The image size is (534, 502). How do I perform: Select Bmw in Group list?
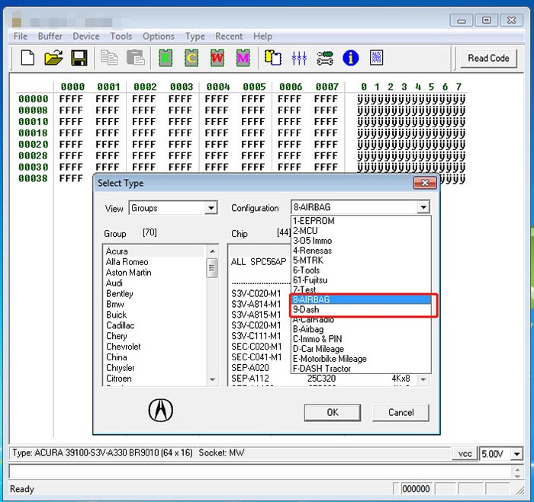click(154, 304)
